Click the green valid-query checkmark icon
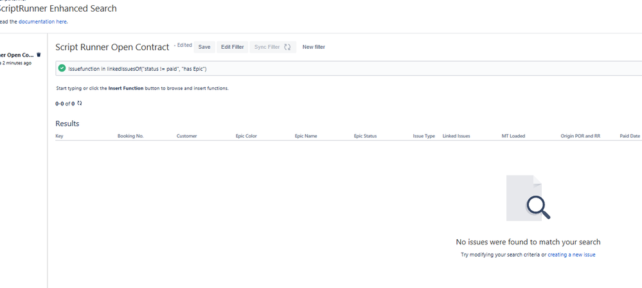Viewport: 642px width, 288px height. [x=62, y=68]
